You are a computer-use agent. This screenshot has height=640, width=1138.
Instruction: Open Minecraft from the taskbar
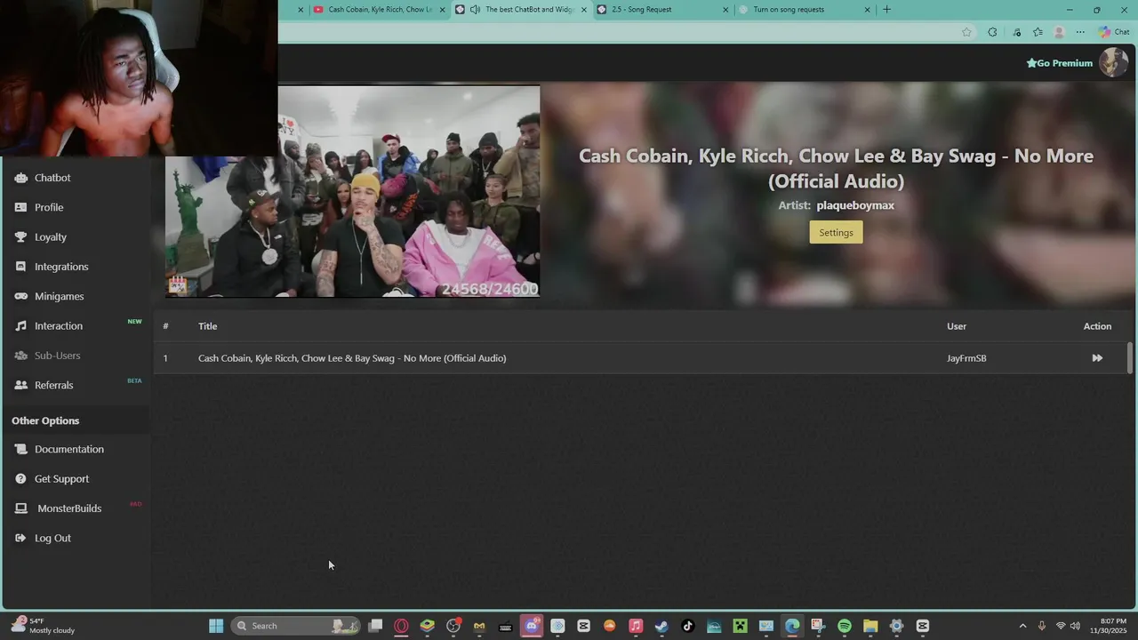pos(740,626)
